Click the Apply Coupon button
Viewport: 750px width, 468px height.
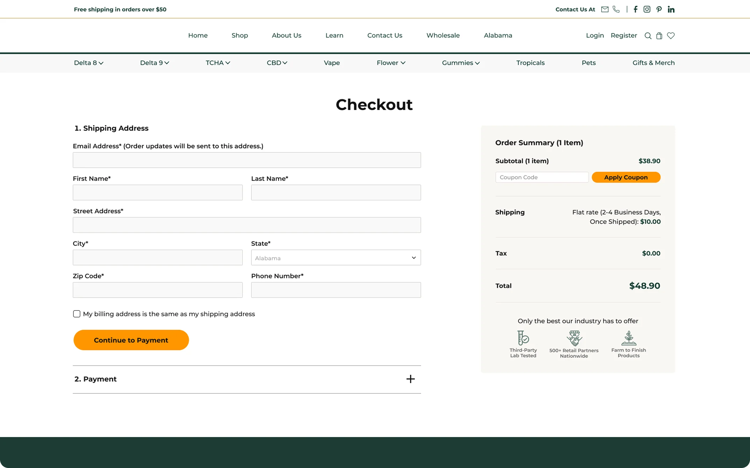(626, 177)
